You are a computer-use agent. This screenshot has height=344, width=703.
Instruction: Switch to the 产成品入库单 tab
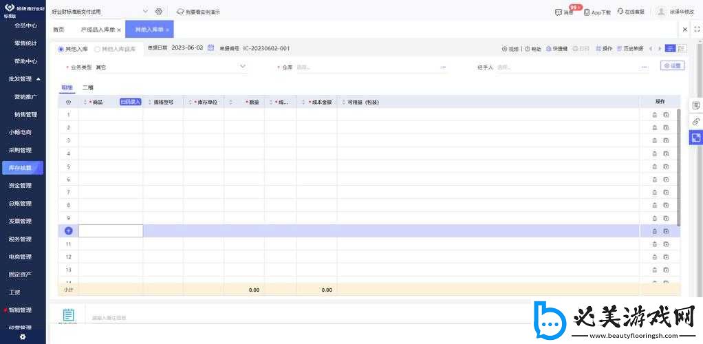pyautogui.click(x=98, y=30)
